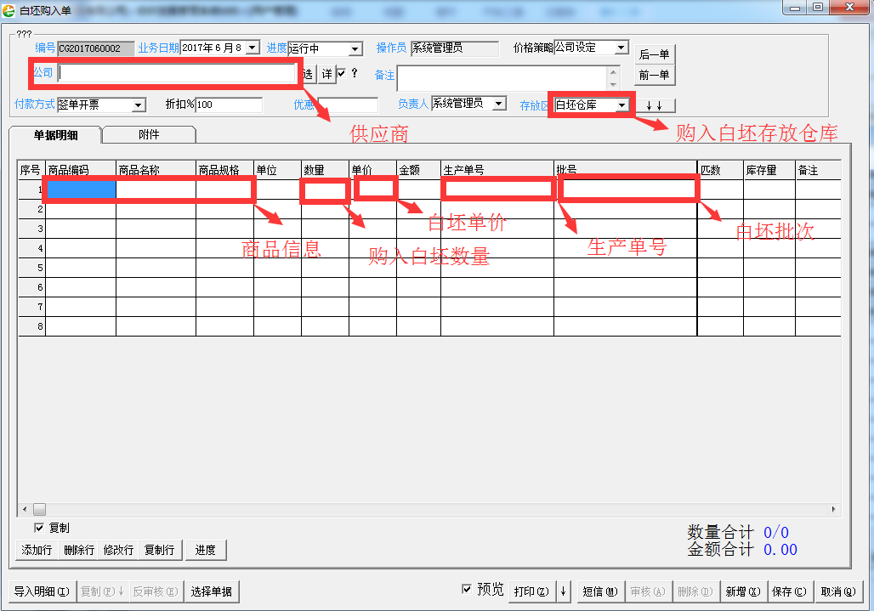Click the 库存量 column header
Screen dimensions: 874x611
769,170
